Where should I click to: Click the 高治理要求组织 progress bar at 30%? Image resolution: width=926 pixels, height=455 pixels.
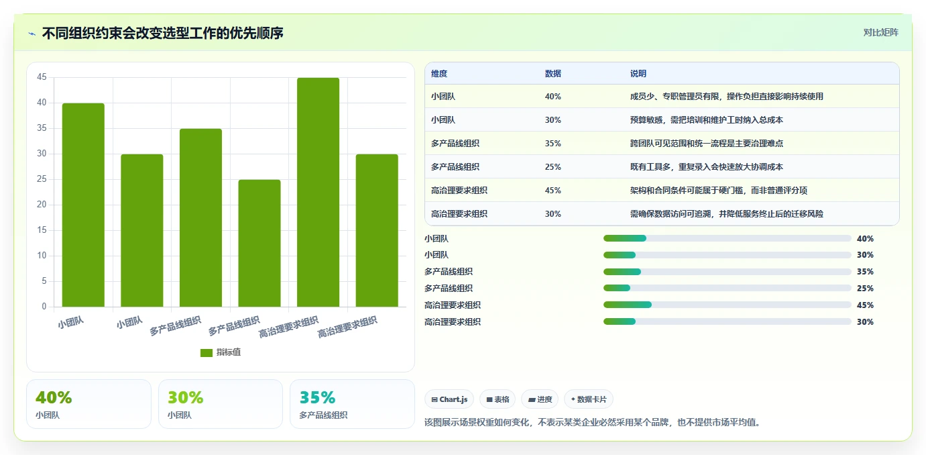[728, 322]
